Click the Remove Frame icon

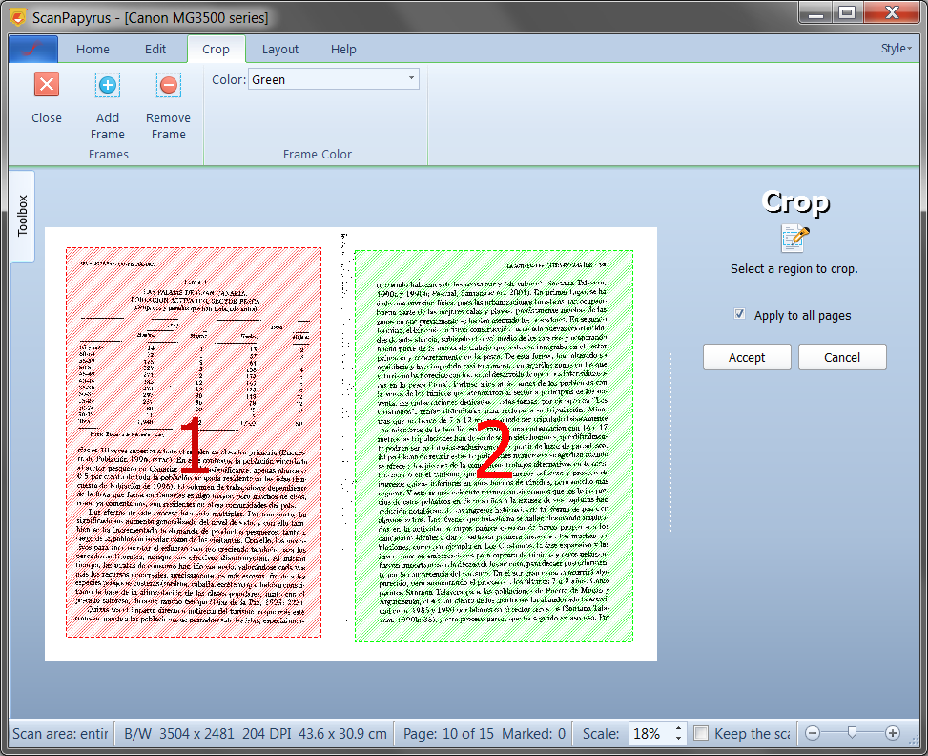(x=168, y=85)
